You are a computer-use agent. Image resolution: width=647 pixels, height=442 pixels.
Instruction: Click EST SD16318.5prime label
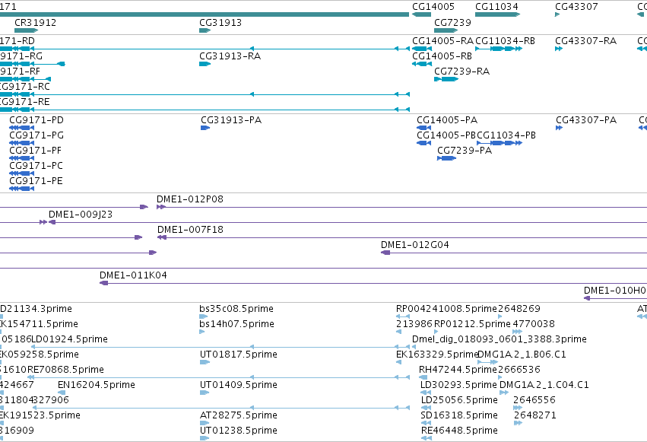tap(459, 415)
